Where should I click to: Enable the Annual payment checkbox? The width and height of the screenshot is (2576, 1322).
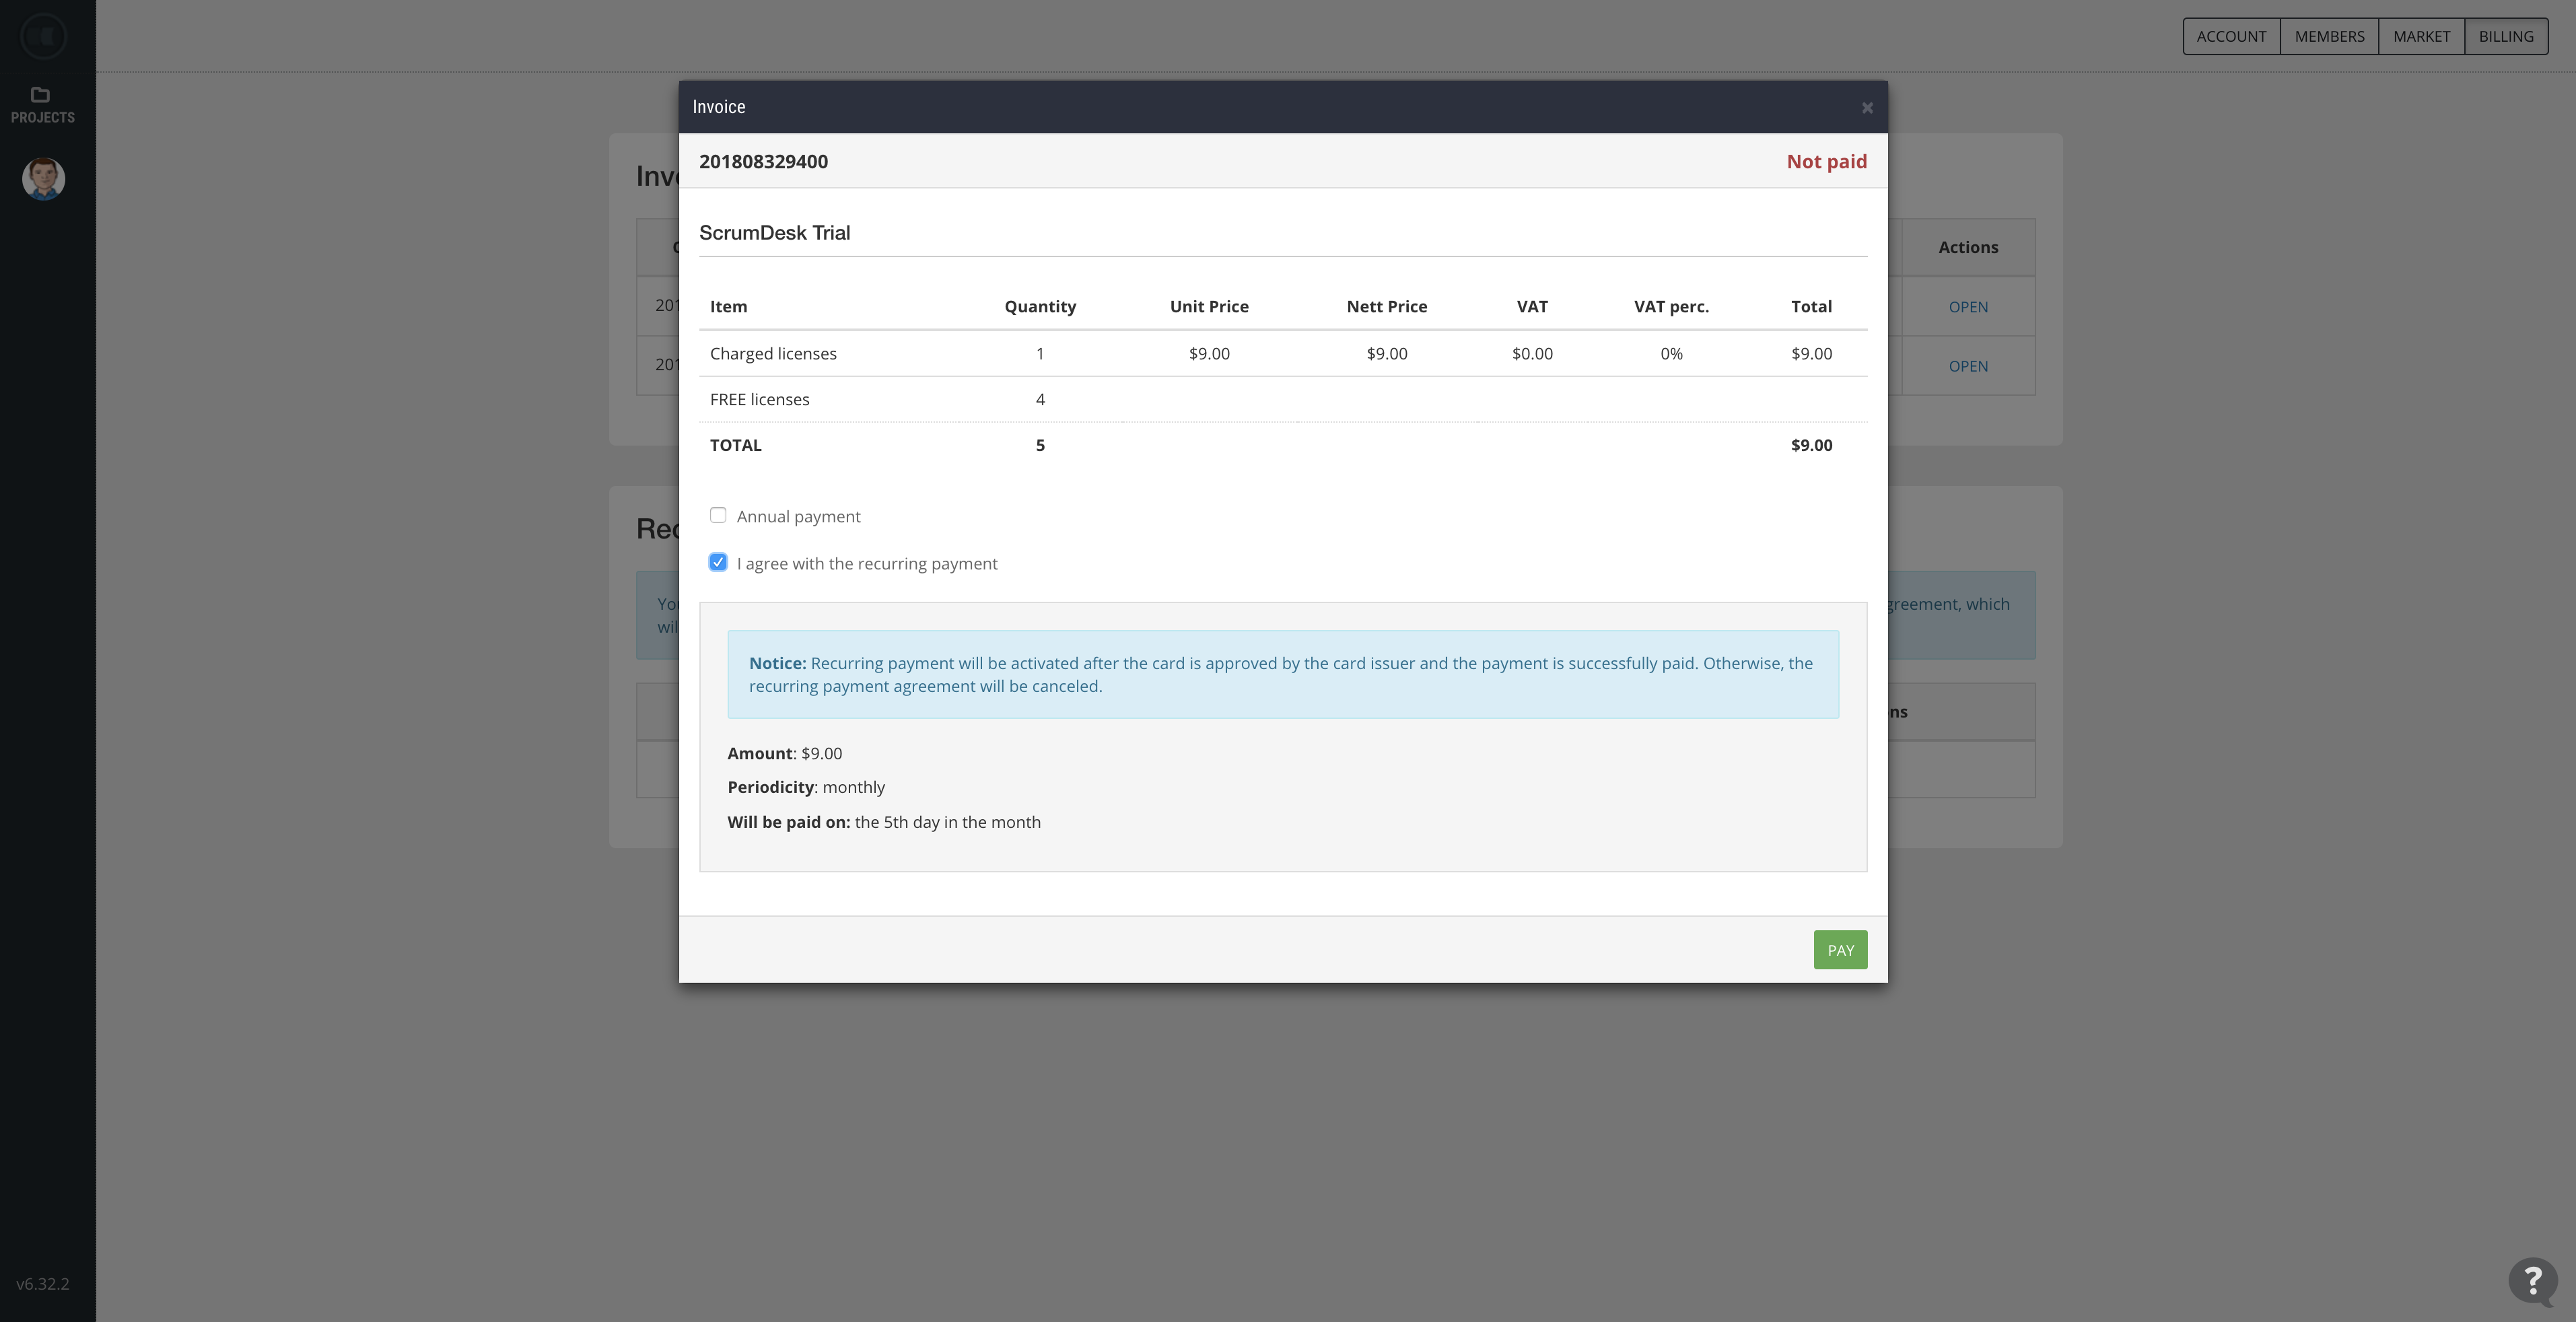718,515
